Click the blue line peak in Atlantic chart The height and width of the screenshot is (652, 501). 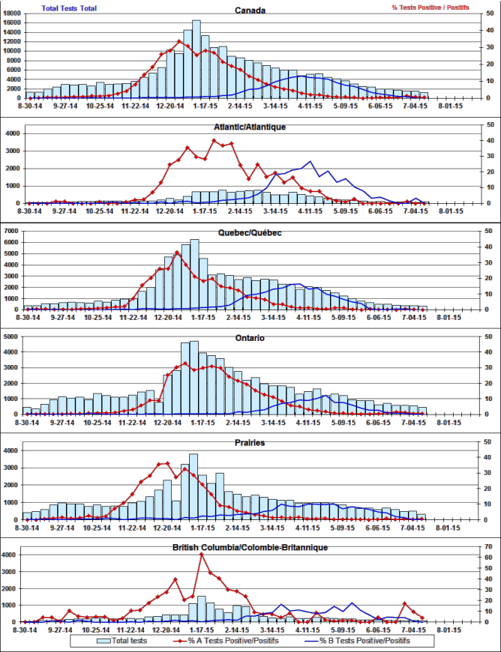tap(310, 162)
